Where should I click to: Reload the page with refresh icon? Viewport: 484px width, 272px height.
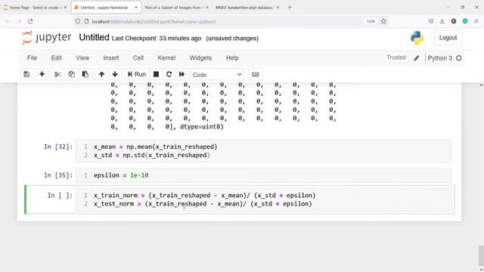(x=30, y=21)
